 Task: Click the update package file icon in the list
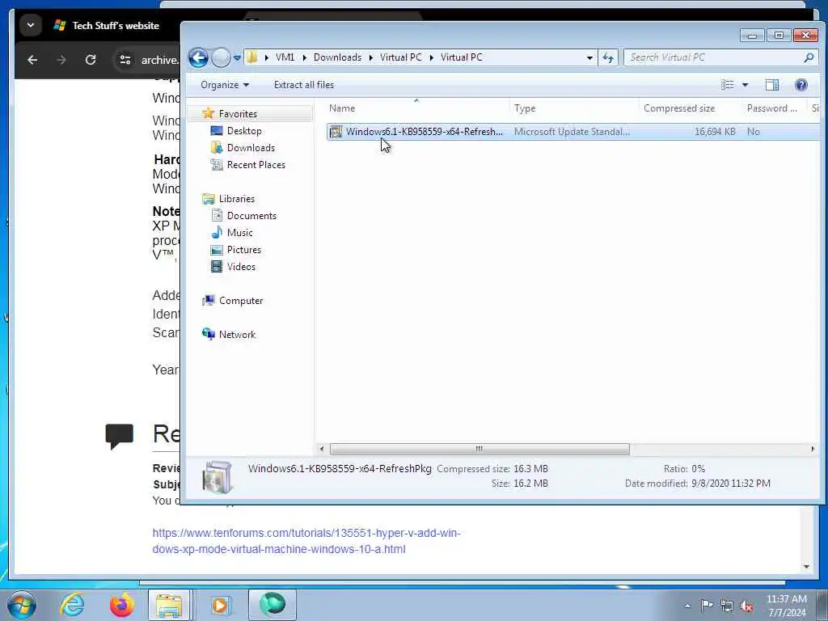336,132
